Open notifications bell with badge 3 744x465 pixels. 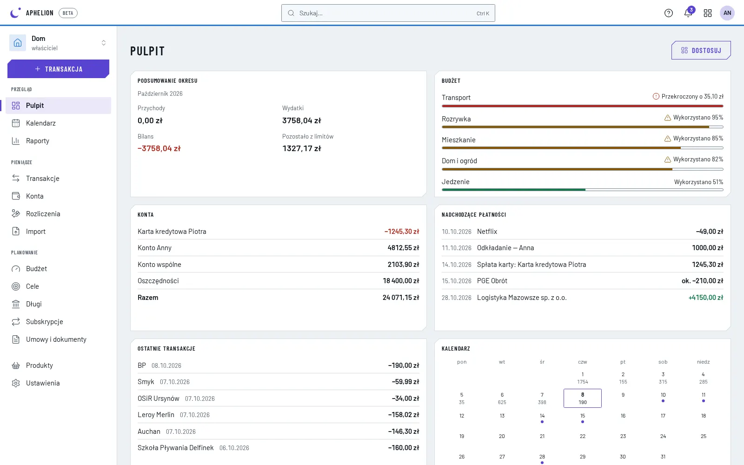click(x=688, y=13)
